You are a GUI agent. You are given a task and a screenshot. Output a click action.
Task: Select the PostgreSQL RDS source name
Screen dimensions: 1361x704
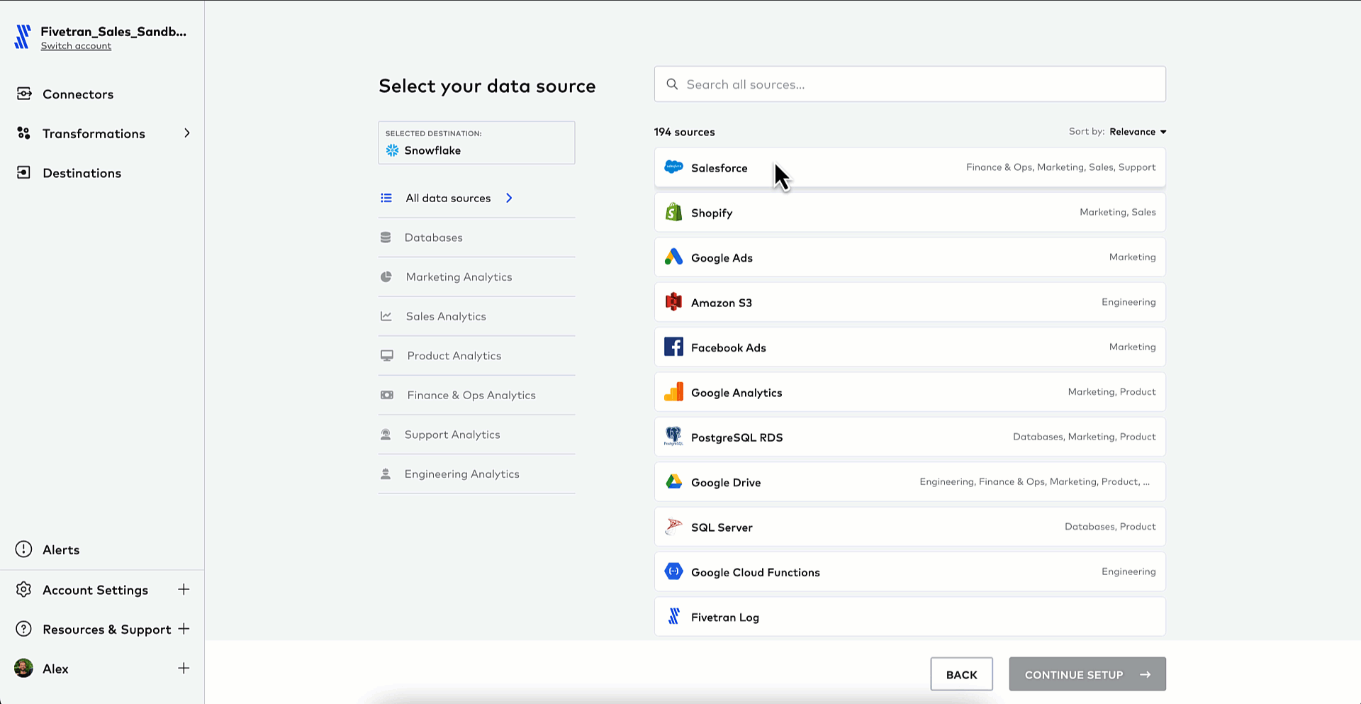pyautogui.click(x=737, y=437)
